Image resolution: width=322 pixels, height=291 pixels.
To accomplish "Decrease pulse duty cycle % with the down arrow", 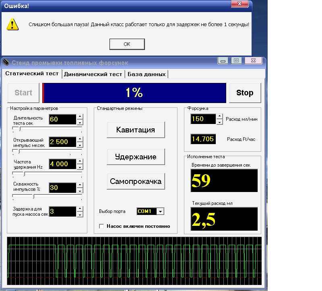I will click(x=80, y=190).
